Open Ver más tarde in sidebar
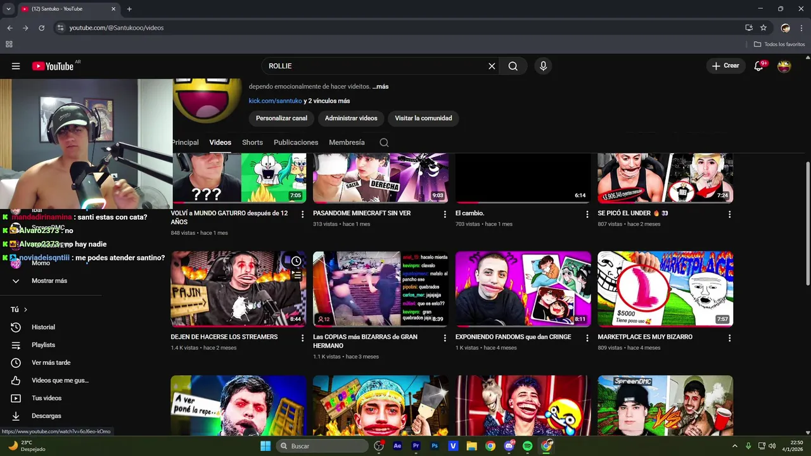 tap(51, 363)
